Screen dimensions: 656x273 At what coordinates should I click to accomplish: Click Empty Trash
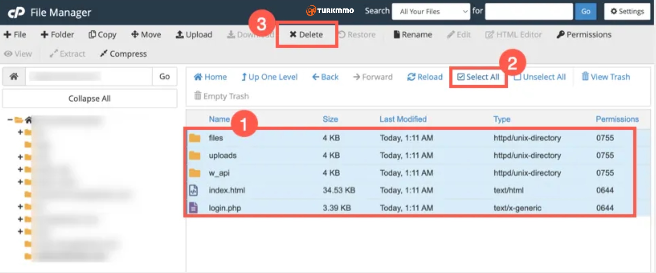click(221, 96)
